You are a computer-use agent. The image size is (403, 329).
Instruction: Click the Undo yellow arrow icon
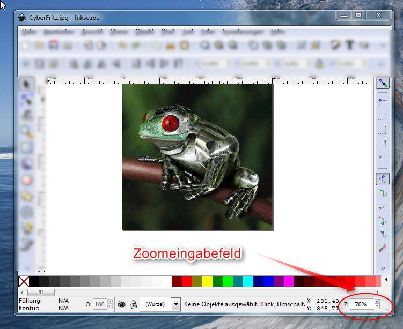point(122,46)
